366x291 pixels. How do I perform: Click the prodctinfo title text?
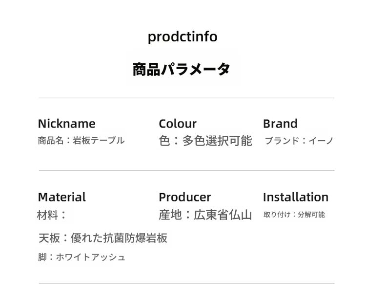coord(183,37)
